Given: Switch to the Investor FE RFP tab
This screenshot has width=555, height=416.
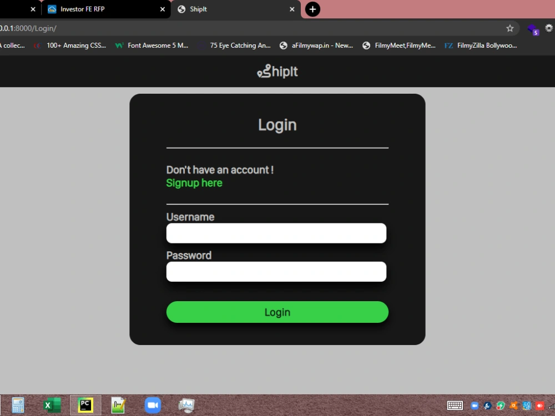Looking at the screenshot, I should click(106, 9).
